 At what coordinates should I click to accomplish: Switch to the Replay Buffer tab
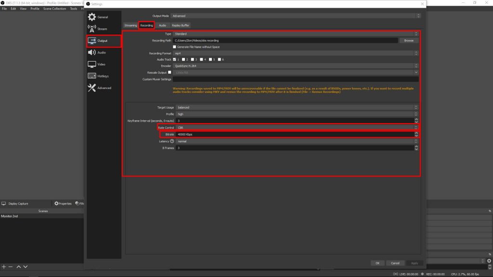pyautogui.click(x=181, y=25)
